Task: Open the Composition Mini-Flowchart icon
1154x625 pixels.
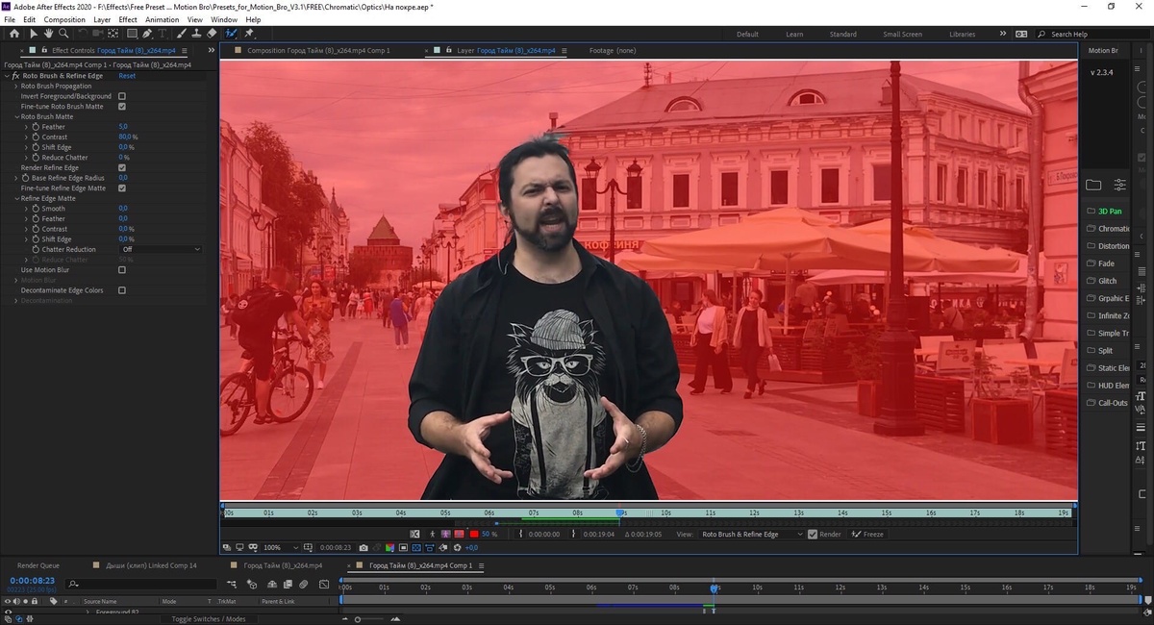Action: (x=232, y=584)
